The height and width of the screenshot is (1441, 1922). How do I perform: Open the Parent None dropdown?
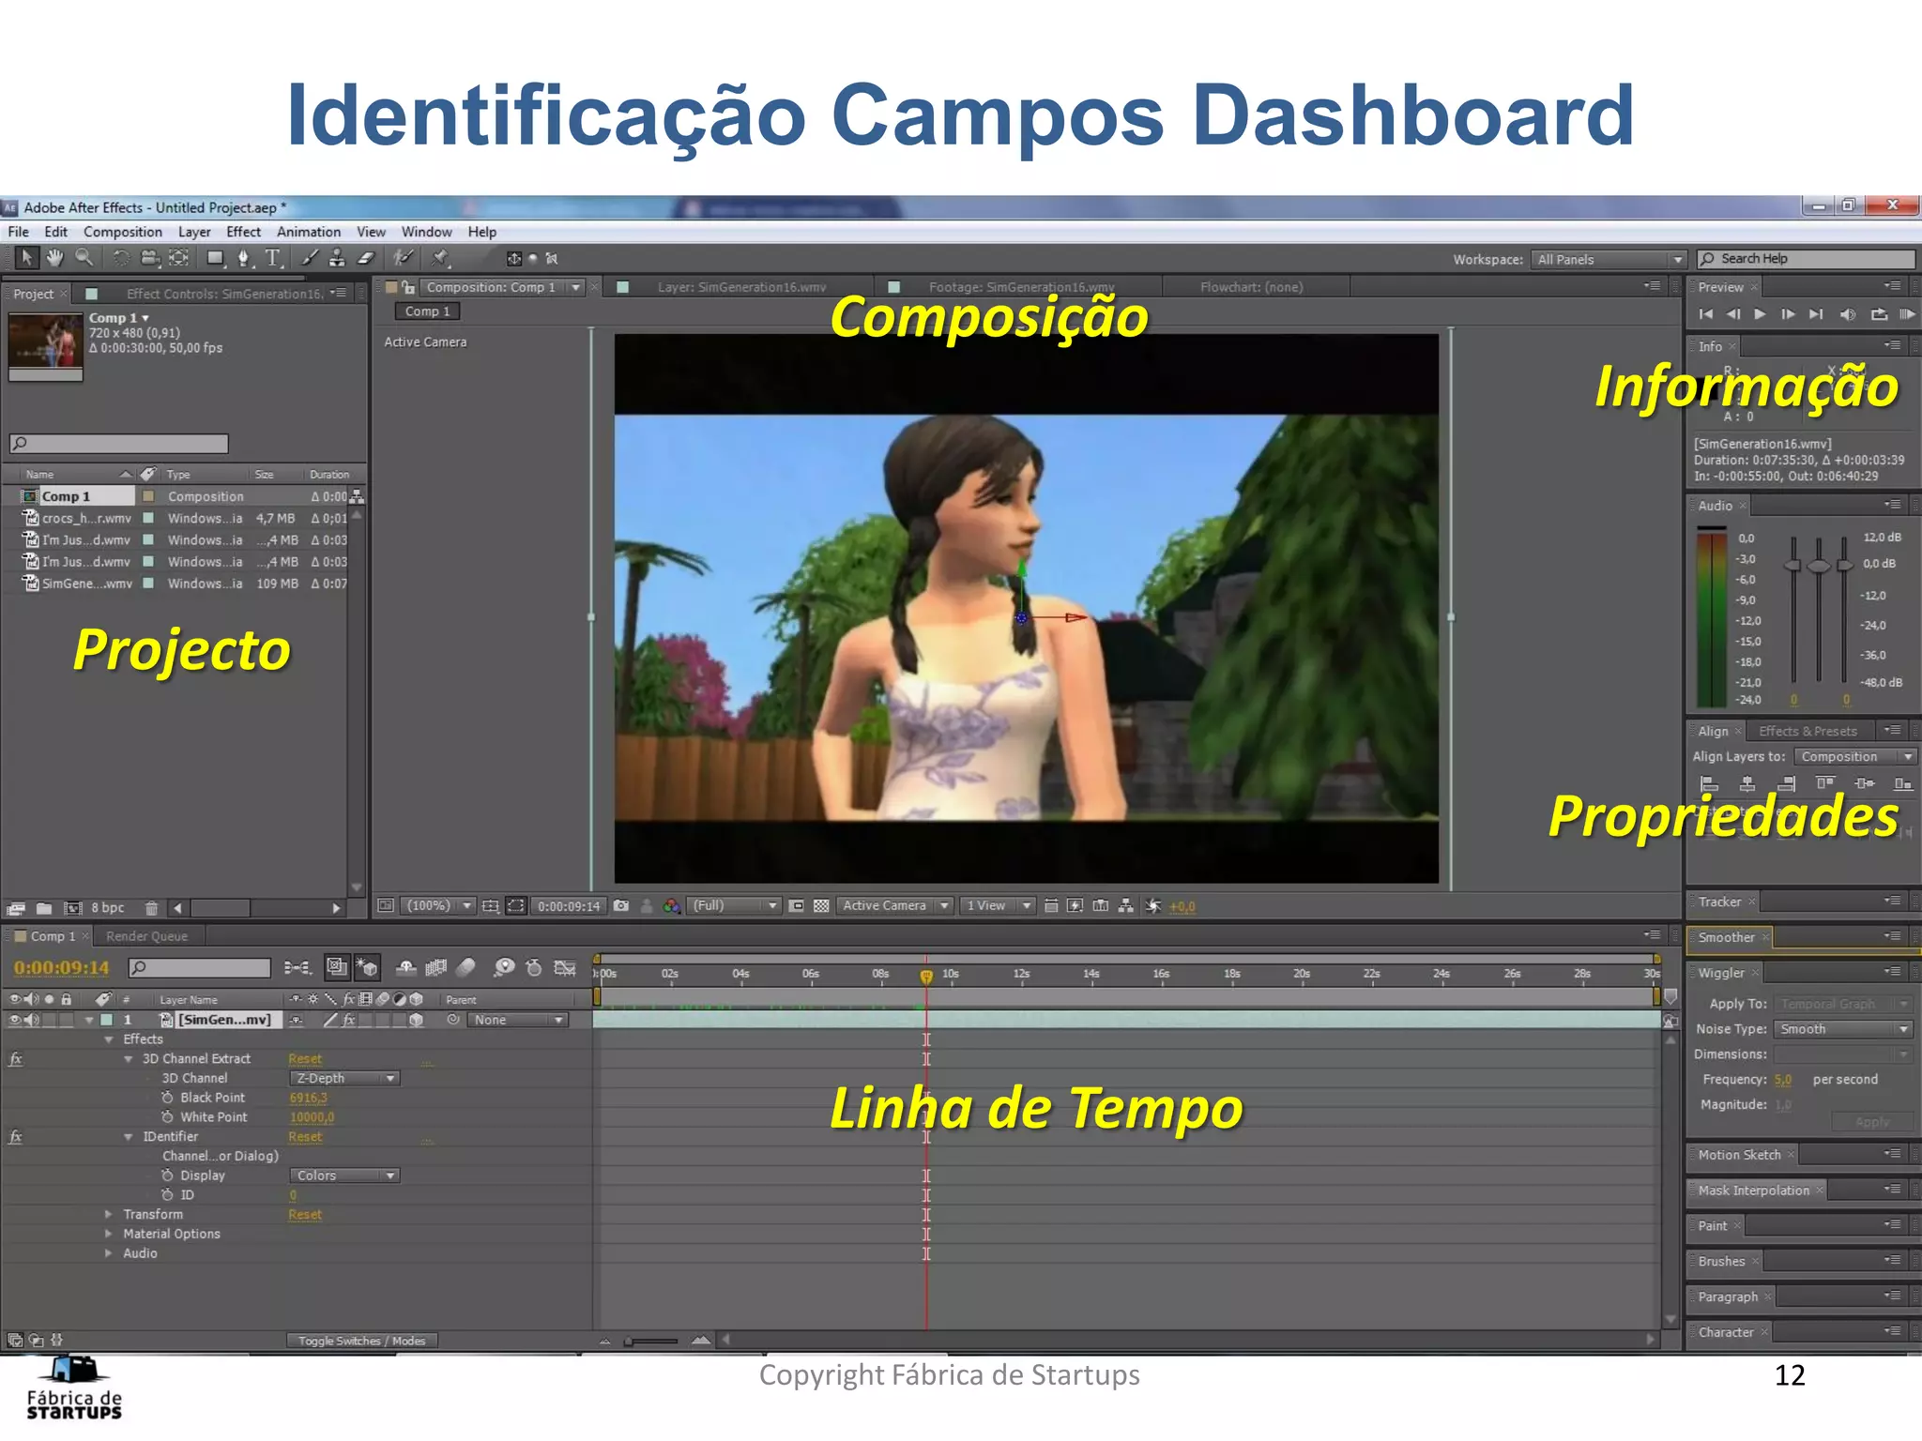click(x=518, y=1020)
